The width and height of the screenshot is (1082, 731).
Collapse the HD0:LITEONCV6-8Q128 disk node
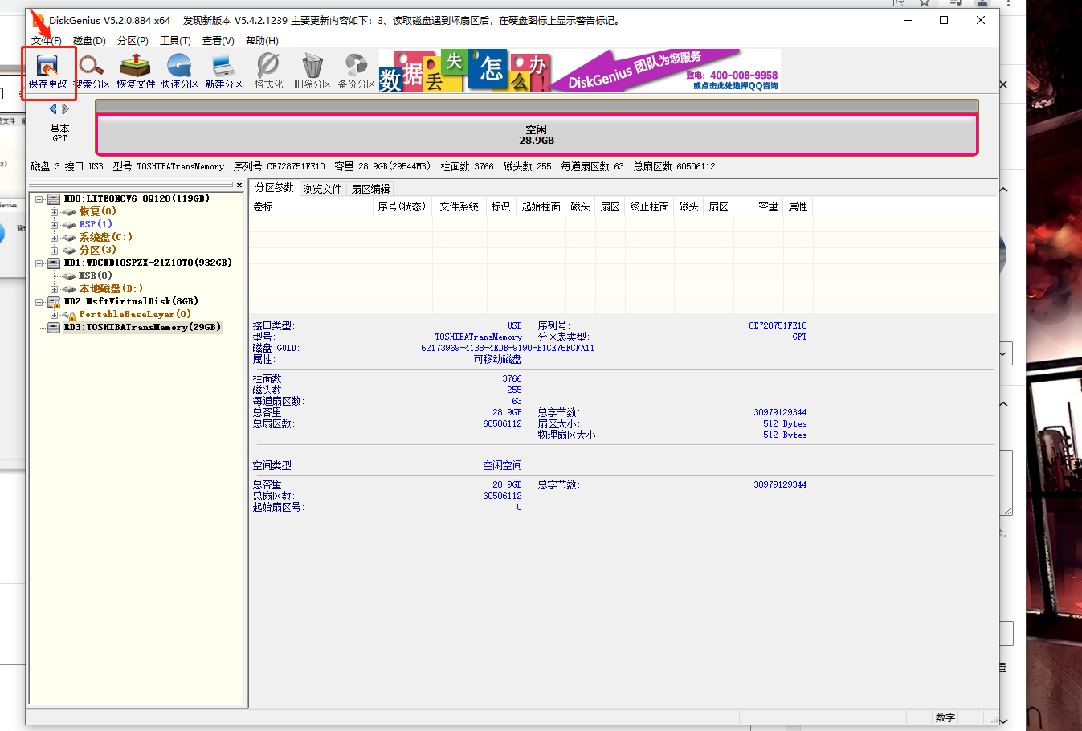39,199
